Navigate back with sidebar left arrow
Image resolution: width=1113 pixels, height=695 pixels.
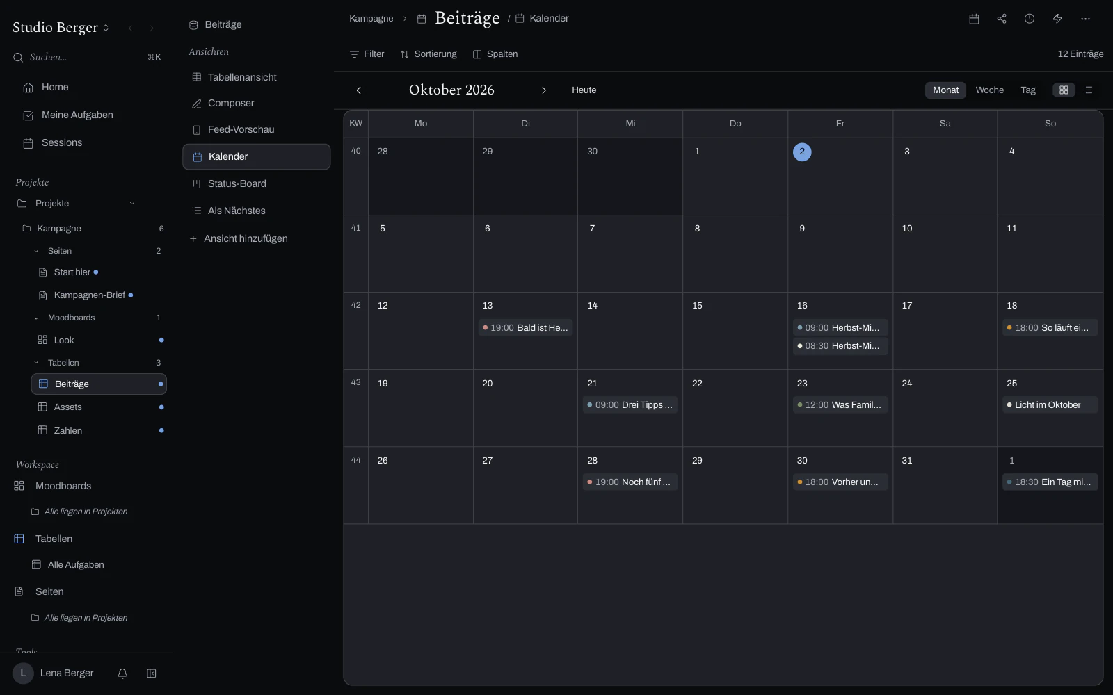[130, 28]
